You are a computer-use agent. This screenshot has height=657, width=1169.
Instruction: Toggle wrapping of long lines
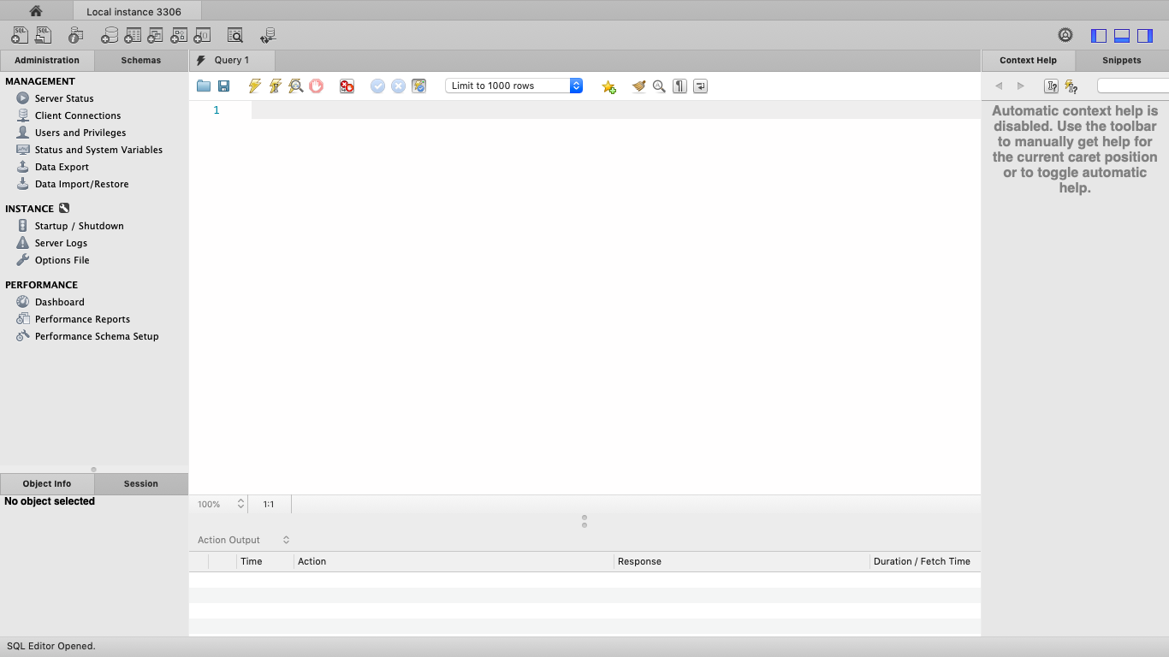[700, 86]
